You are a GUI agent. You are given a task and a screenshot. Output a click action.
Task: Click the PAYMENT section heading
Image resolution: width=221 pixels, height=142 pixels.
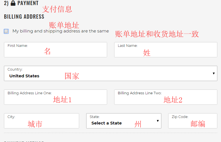[x=28, y=3]
